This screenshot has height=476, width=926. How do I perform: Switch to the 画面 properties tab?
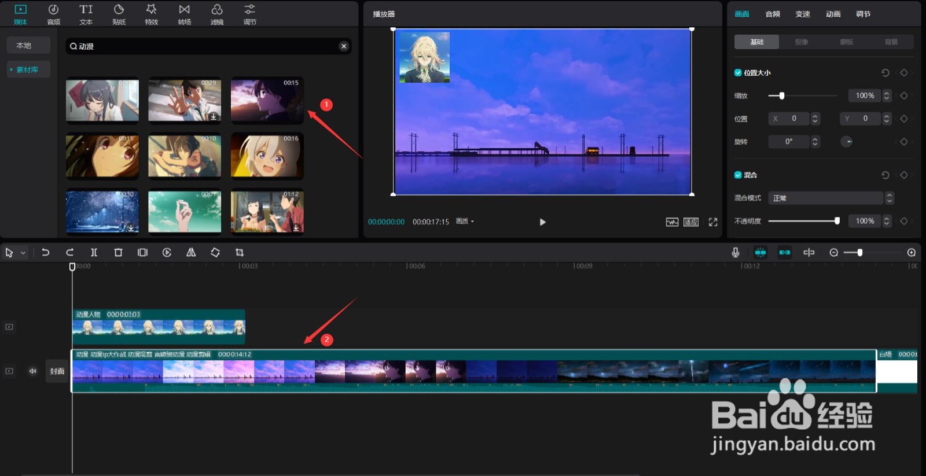tap(742, 14)
